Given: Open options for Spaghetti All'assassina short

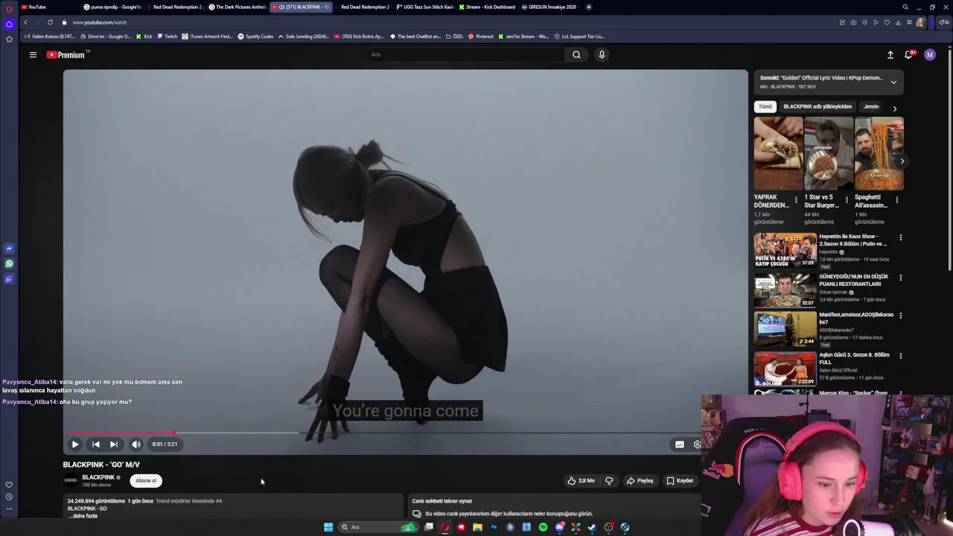Looking at the screenshot, I should tap(897, 200).
